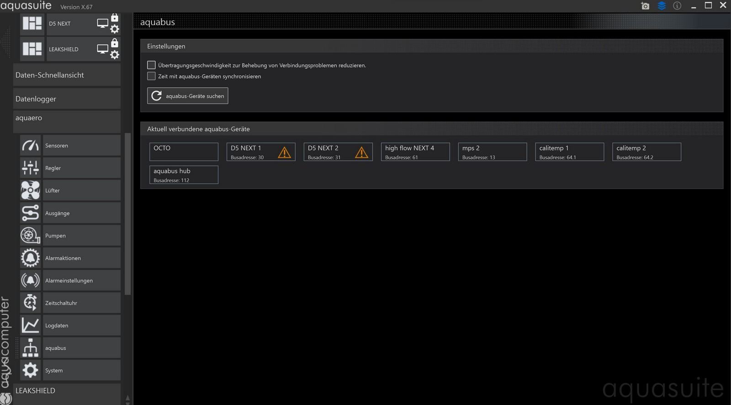Screen dimensions: 731x405
Task: Select the Lüfter menu entry
Action: (x=82, y=190)
